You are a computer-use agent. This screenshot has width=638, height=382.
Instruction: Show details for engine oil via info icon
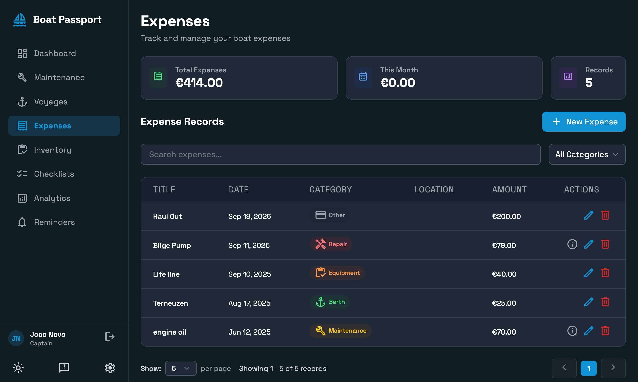(x=572, y=331)
